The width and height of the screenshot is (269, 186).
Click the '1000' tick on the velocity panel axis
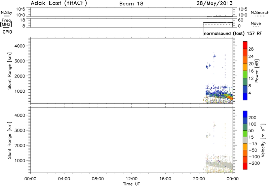(x=20, y=160)
